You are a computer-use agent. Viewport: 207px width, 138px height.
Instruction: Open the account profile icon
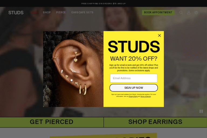coord(189,13)
